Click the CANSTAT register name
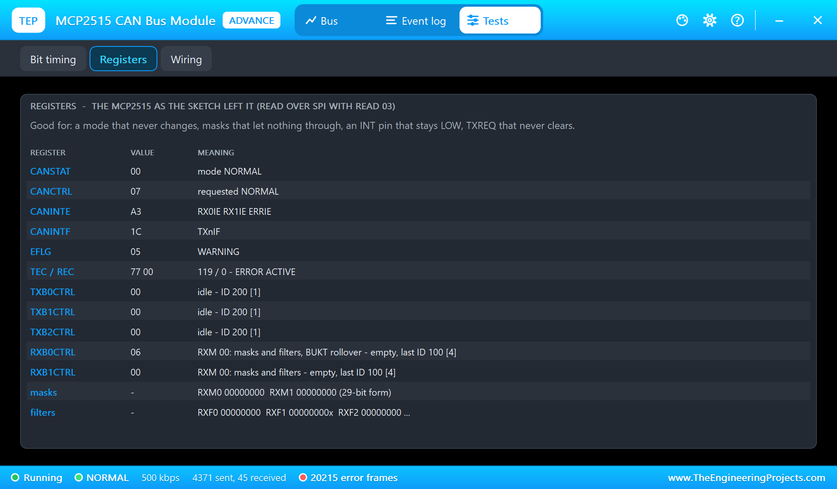This screenshot has width=837, height=489. 50,171
